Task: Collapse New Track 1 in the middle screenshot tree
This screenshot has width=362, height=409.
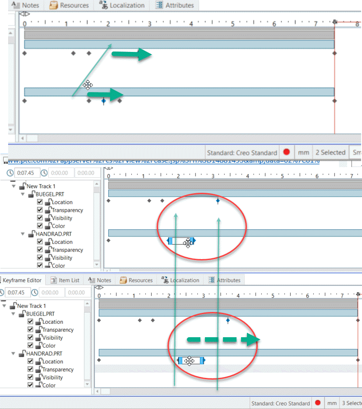Action: click(x=14, y=186)
